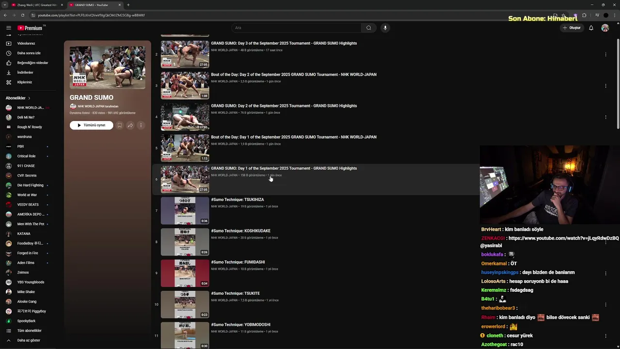This screenshot has width=620, height=349.
Task: Bookmark this page with the star icon
Action: [563, 15]
